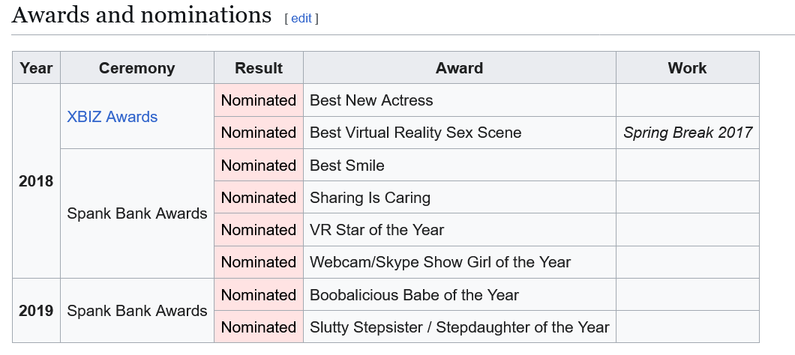
Task: Select the 2019 year cell
Action: (x=36, y=311)
